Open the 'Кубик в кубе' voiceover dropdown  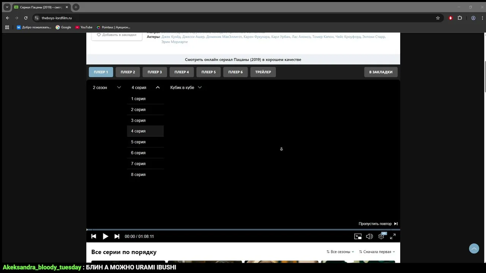(x=186, y=88)
